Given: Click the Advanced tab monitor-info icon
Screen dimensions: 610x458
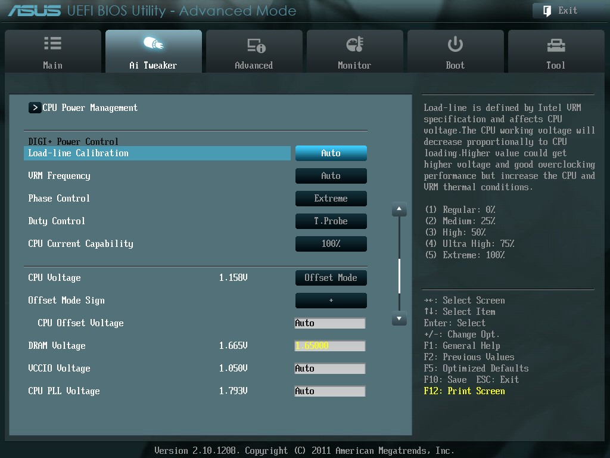Looking at the screenshot, I should (256, 45).
